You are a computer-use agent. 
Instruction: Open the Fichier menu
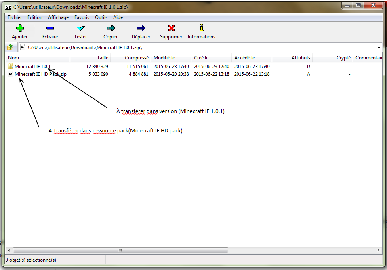pyautogui.click(x=15, y=17)
